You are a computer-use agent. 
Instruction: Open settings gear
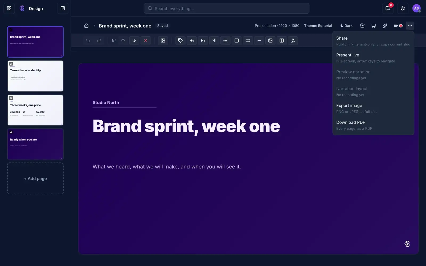click(x=403, y=9)
